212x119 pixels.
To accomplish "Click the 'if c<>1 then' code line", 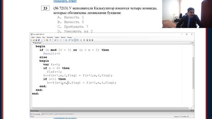I will 54,79.
